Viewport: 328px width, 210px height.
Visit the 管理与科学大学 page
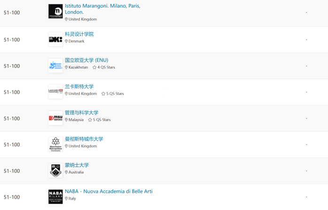coord(82,113)
